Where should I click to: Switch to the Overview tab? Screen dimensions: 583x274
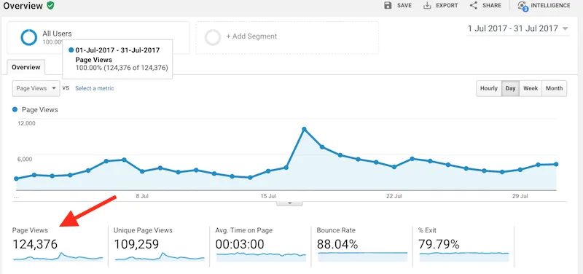pyautogui.click(x=26, y=67)
